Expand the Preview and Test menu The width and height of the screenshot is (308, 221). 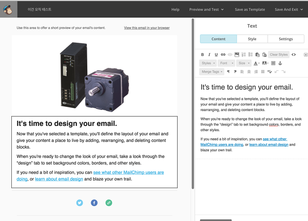[x=206, y=9]
